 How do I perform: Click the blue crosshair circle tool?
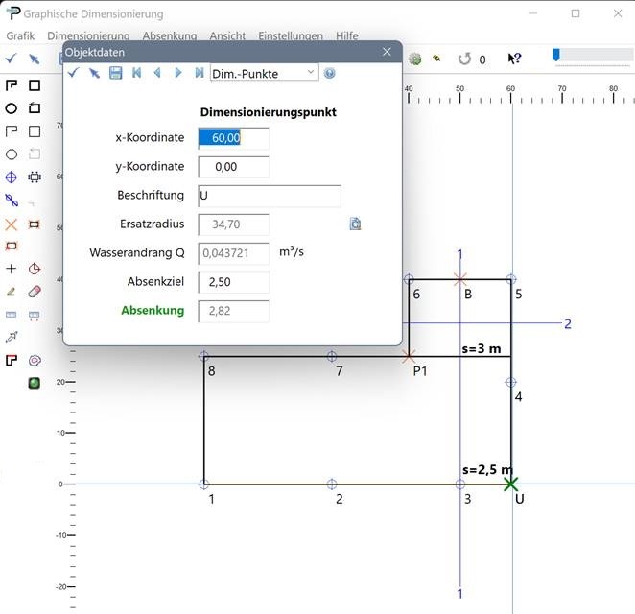pyautogui.click(x=12, y=177)
